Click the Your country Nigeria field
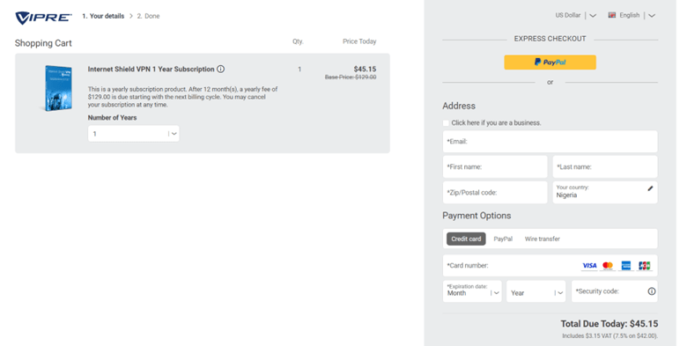 pos(605,192)
